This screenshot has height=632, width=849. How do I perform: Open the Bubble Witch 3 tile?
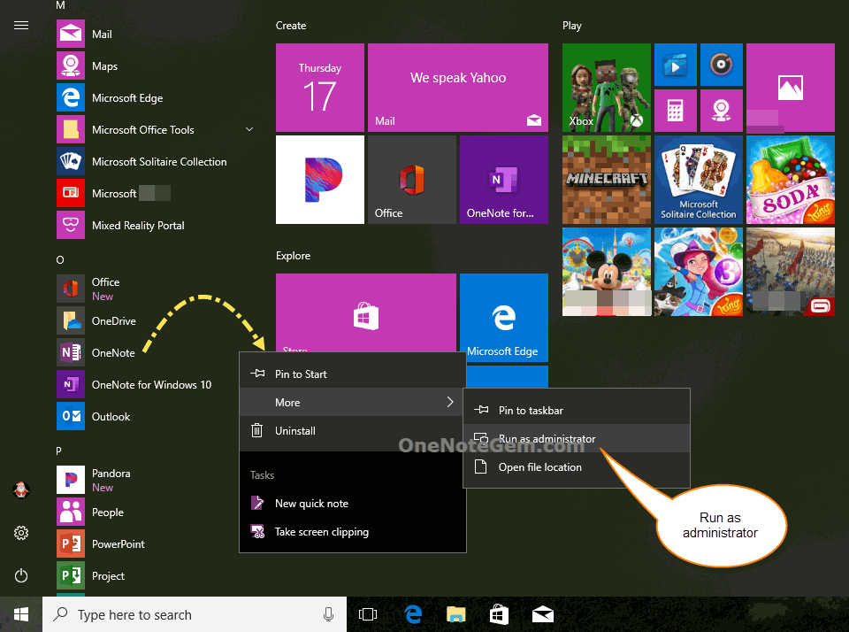coord(698,272)
